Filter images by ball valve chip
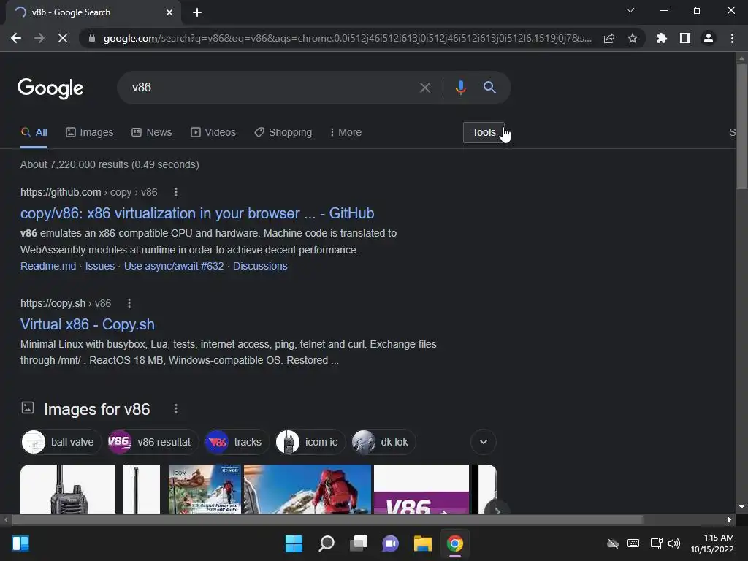 pyautogui.click(x=61, y=442)
